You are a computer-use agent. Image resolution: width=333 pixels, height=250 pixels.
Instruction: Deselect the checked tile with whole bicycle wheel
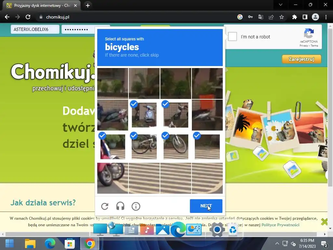tap(144, 146)
